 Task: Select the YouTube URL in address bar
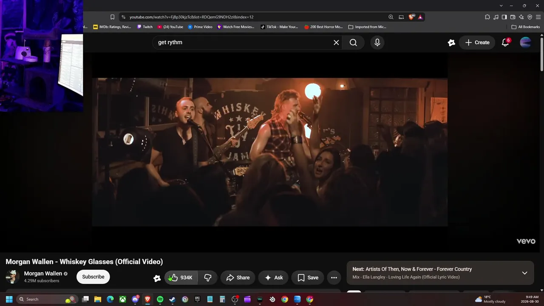[192, 17]
